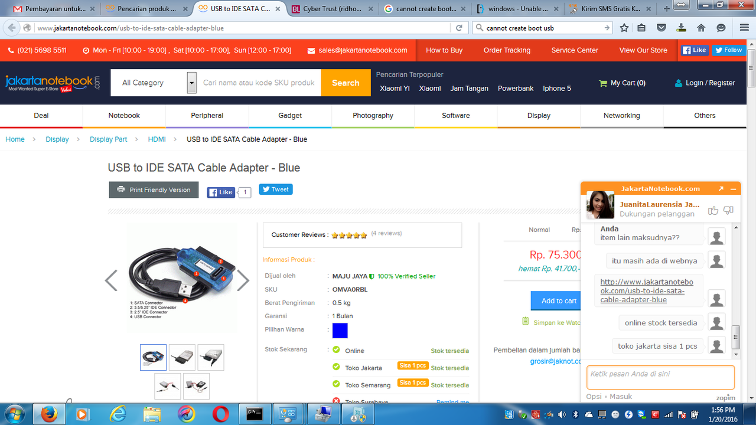Click Add to cart button

pos(556,300)
